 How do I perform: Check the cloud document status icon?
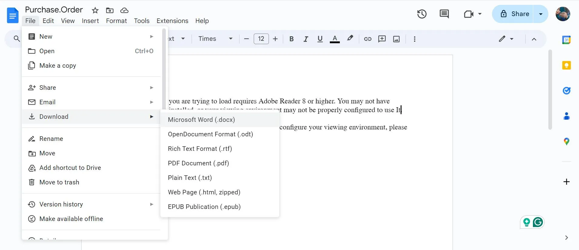click(x=124, y=10)
